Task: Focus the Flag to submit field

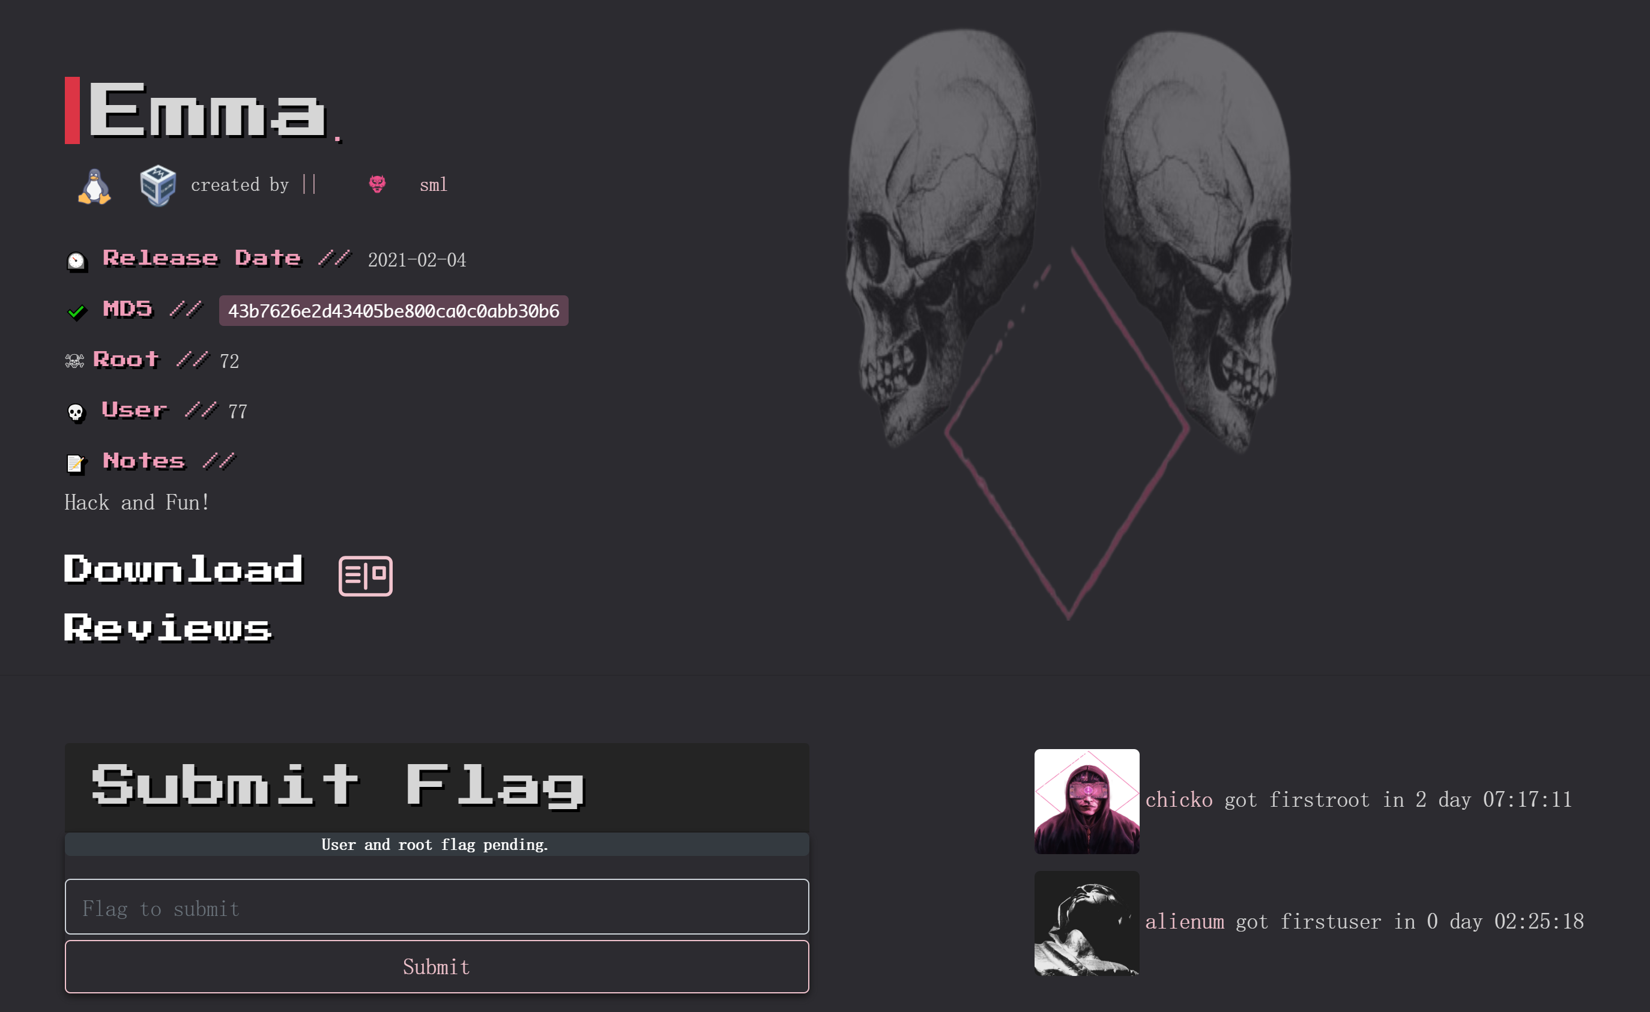Action: pos(437,906)
